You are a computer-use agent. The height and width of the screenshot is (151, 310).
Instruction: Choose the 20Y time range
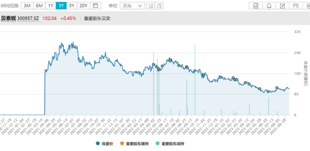[84, 5]
